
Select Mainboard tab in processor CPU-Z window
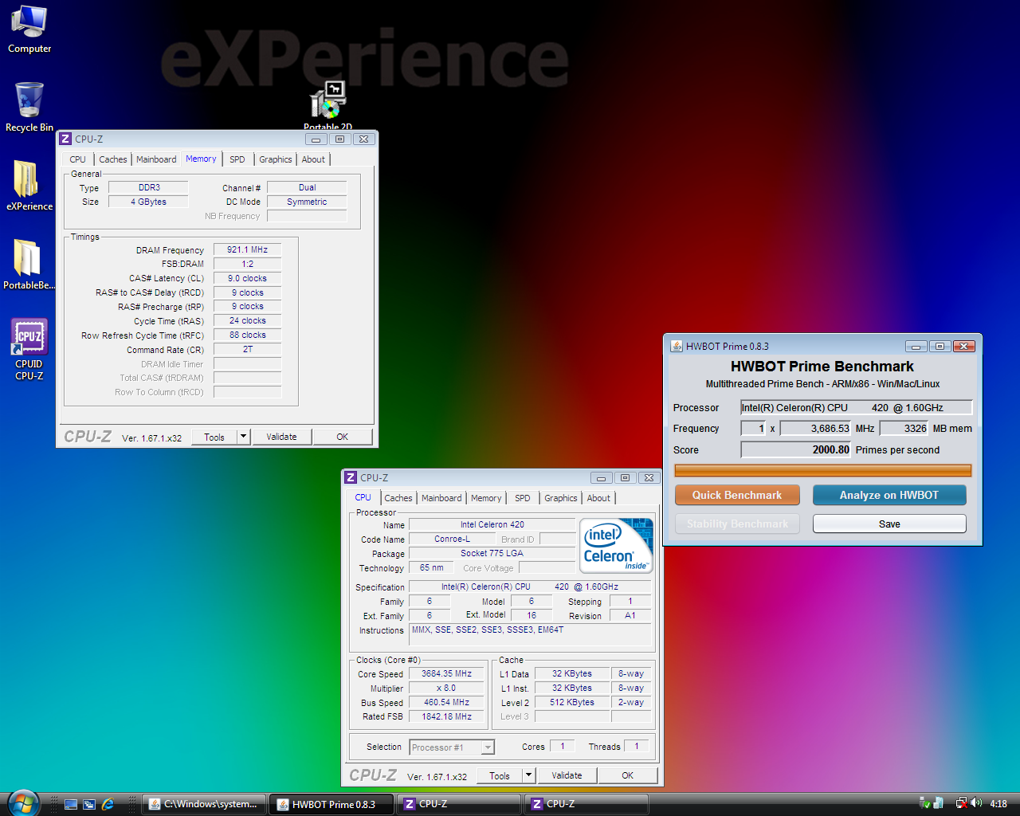(x=441, y=498)
